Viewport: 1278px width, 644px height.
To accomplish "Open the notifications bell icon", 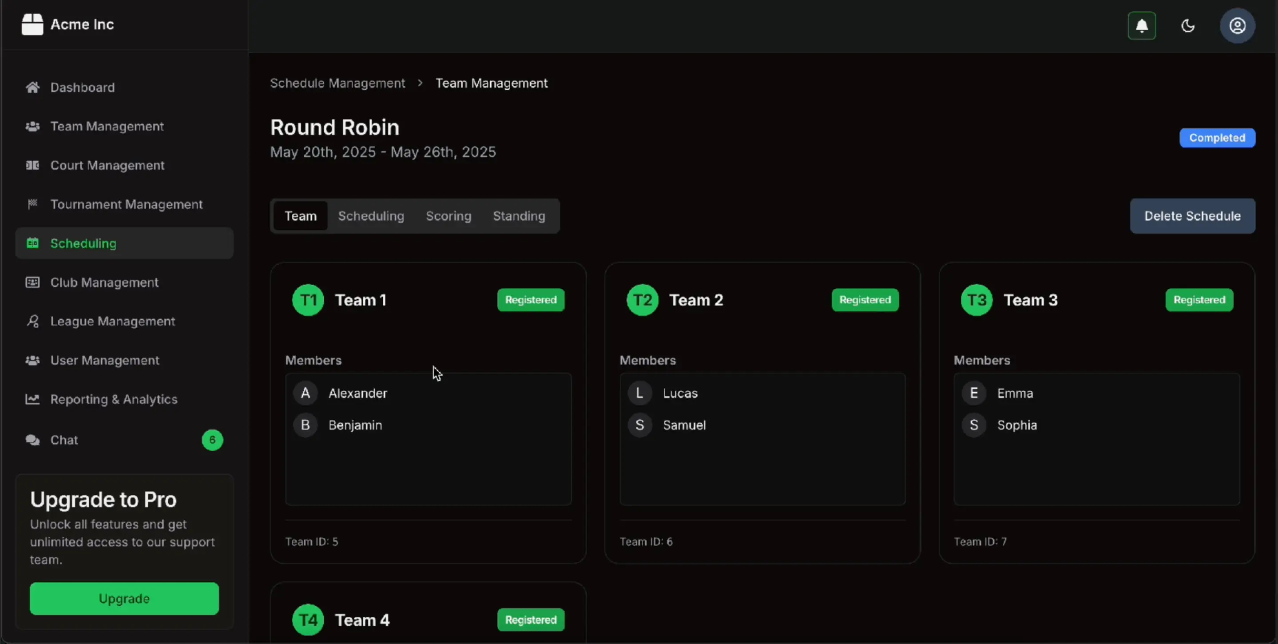I will click(x=1142, y=25).
